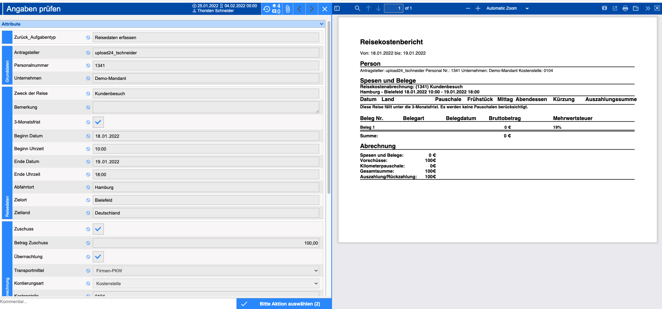Viewport: 662px width, 309px height.
Task: Open the Automatic Zoom dropdown
Action: (507, 8)
